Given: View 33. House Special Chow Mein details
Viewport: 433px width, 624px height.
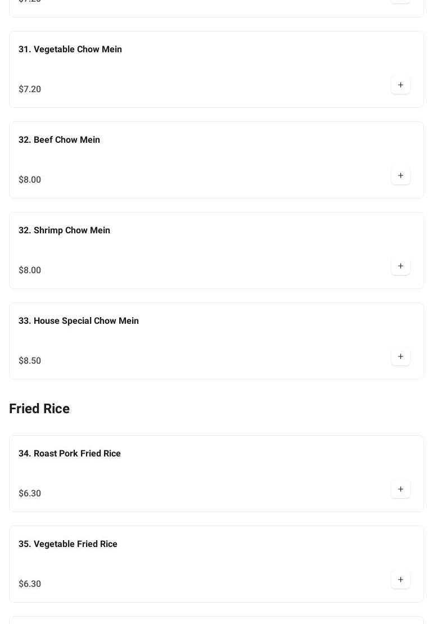Looking at the screenshot, I should [79, 321].
